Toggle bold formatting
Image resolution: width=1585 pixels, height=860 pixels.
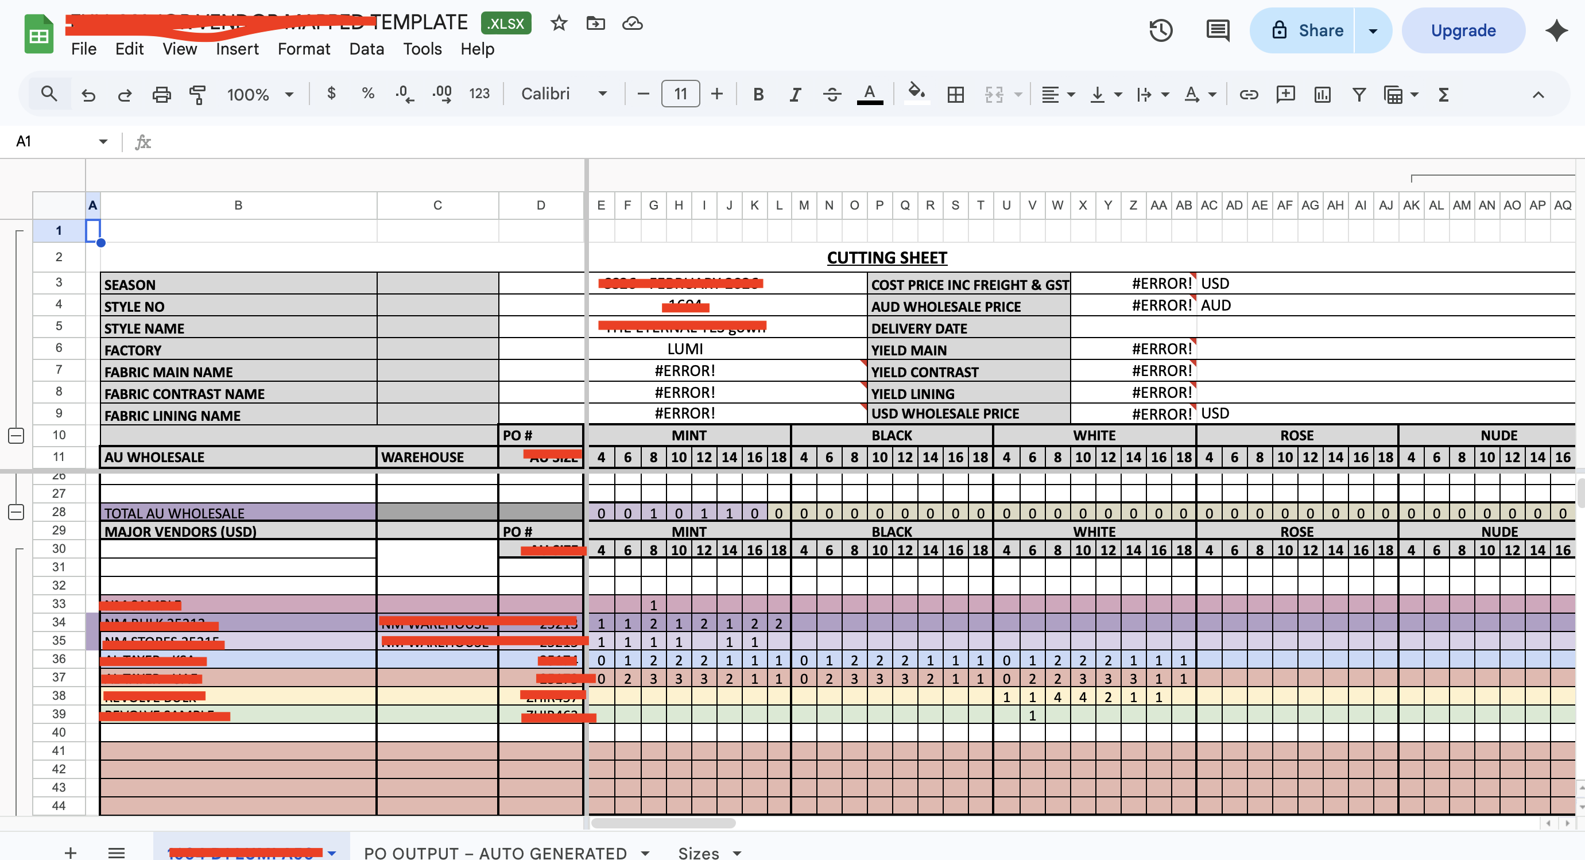758,94
